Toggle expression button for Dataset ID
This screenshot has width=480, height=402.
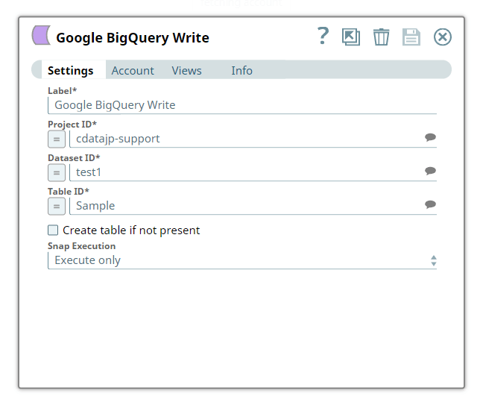57,172
